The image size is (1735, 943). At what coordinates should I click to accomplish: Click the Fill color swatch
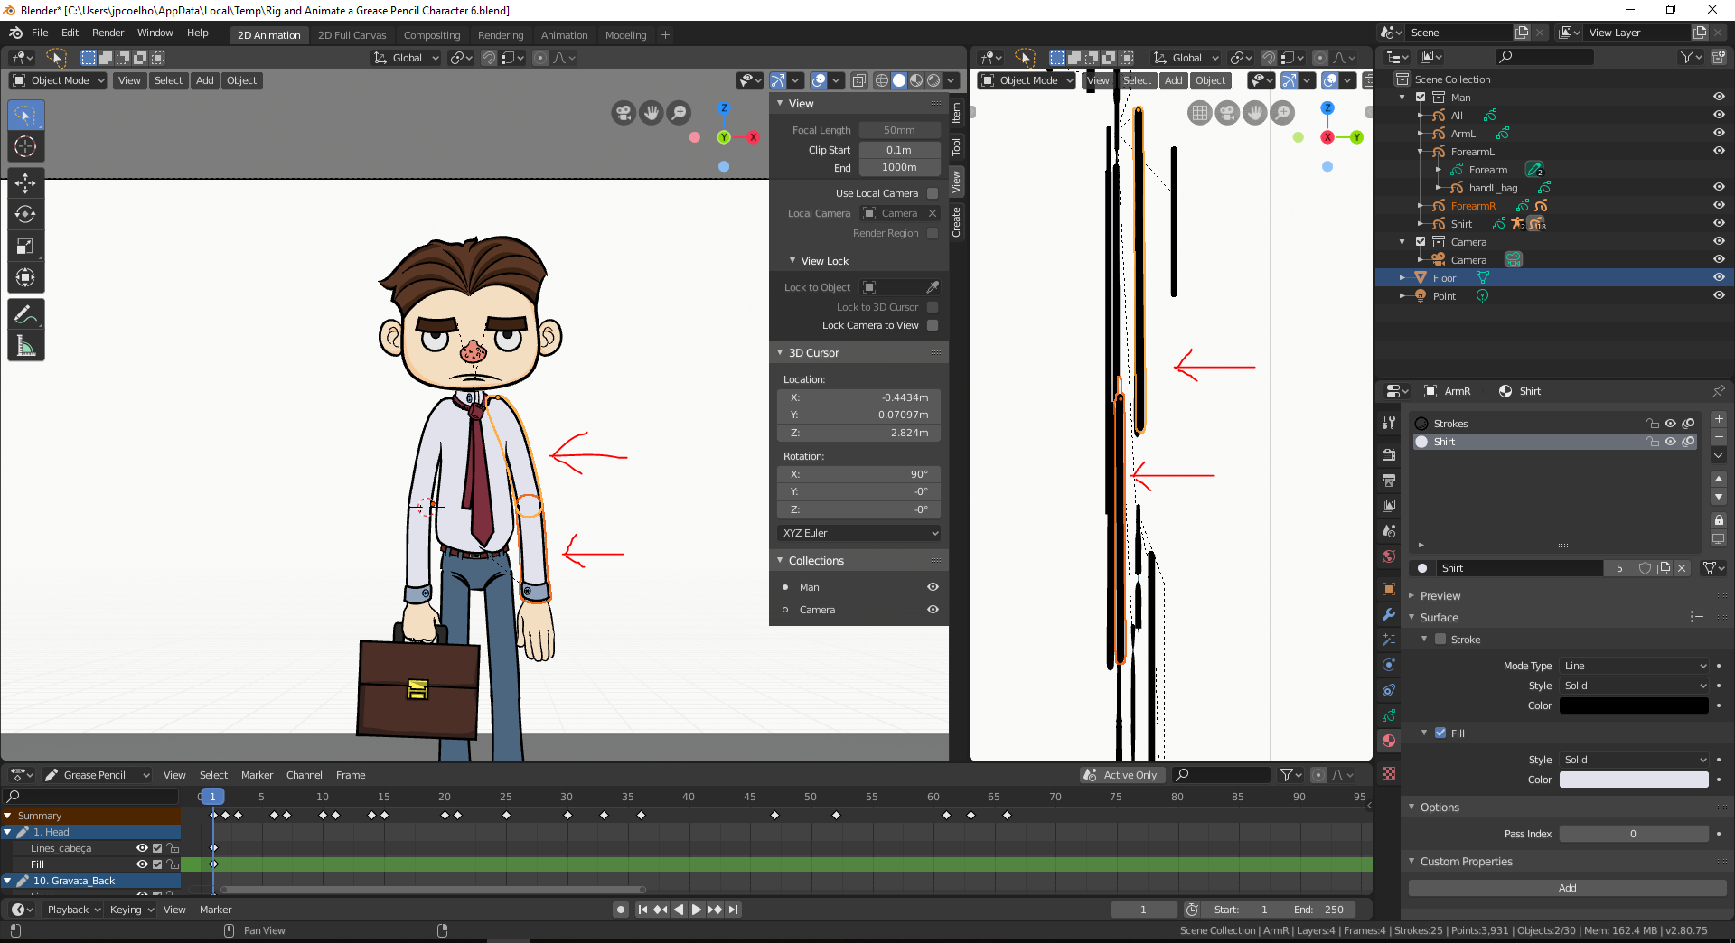[x=1634, y=780]
